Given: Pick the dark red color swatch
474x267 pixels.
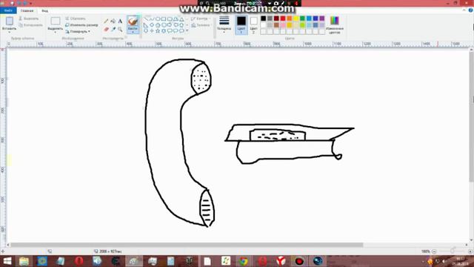Looking at the screenshot, I should (276, 19).
